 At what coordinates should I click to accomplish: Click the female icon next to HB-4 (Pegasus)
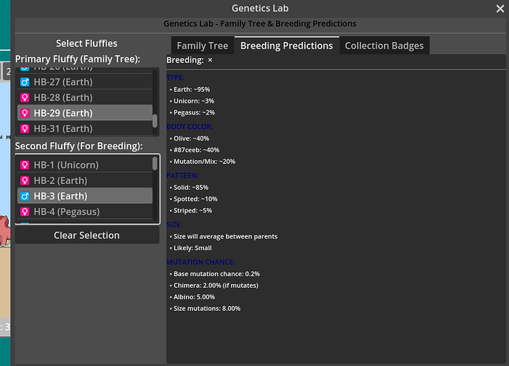pyautogui.click(x=25, y=212)
